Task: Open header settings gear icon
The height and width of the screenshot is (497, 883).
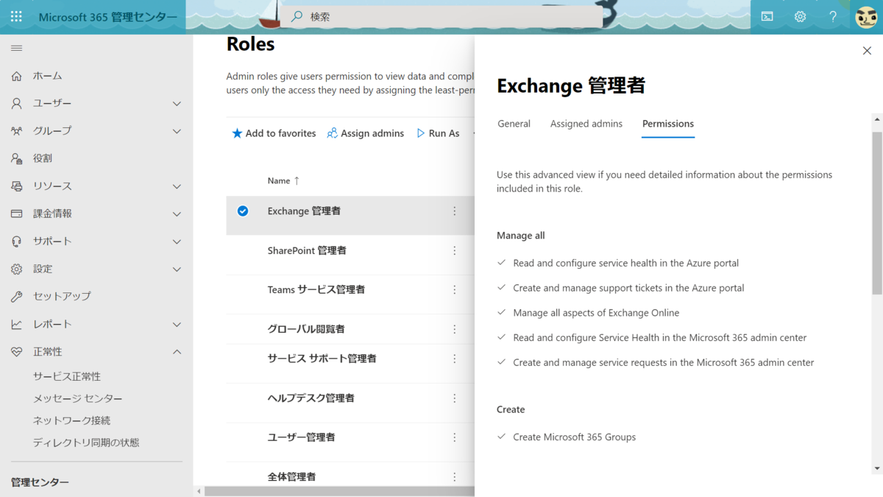Action: (x=800, y=16)
